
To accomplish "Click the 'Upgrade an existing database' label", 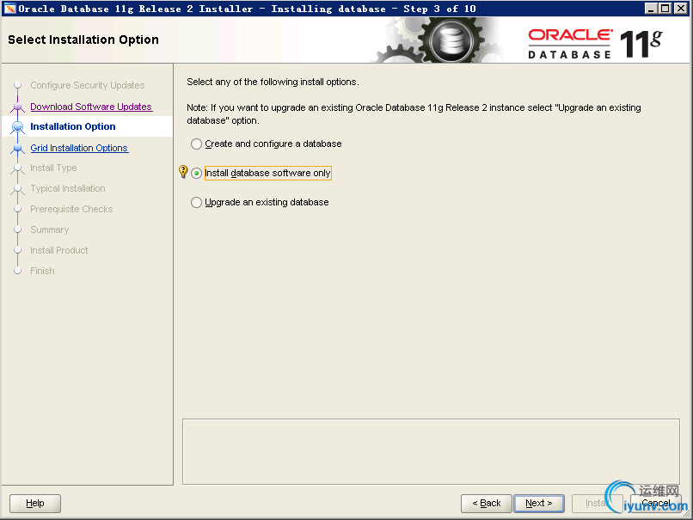I will point(267,202).
